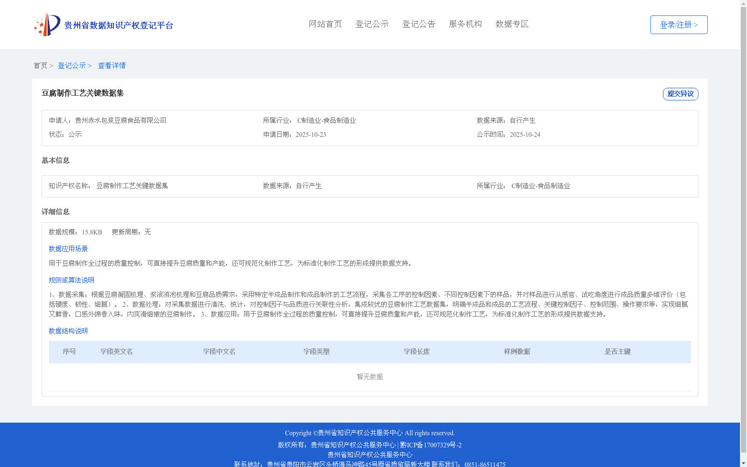The image size is (747, 467).
Task: Click the 字段类型 column header
Action: [317, 352]
